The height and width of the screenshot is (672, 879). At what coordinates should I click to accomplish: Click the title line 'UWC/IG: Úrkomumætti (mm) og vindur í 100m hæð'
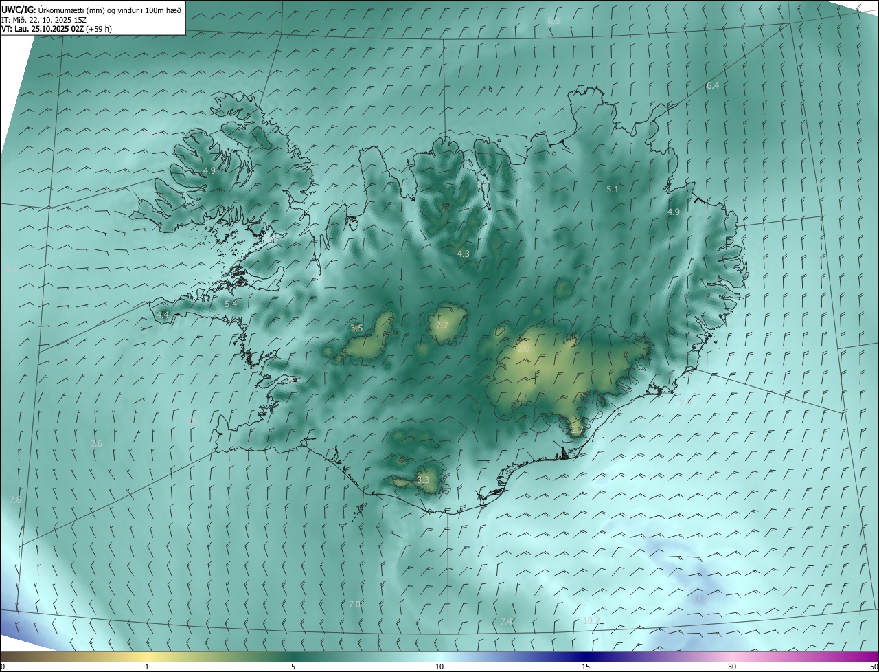pos(91,9)
